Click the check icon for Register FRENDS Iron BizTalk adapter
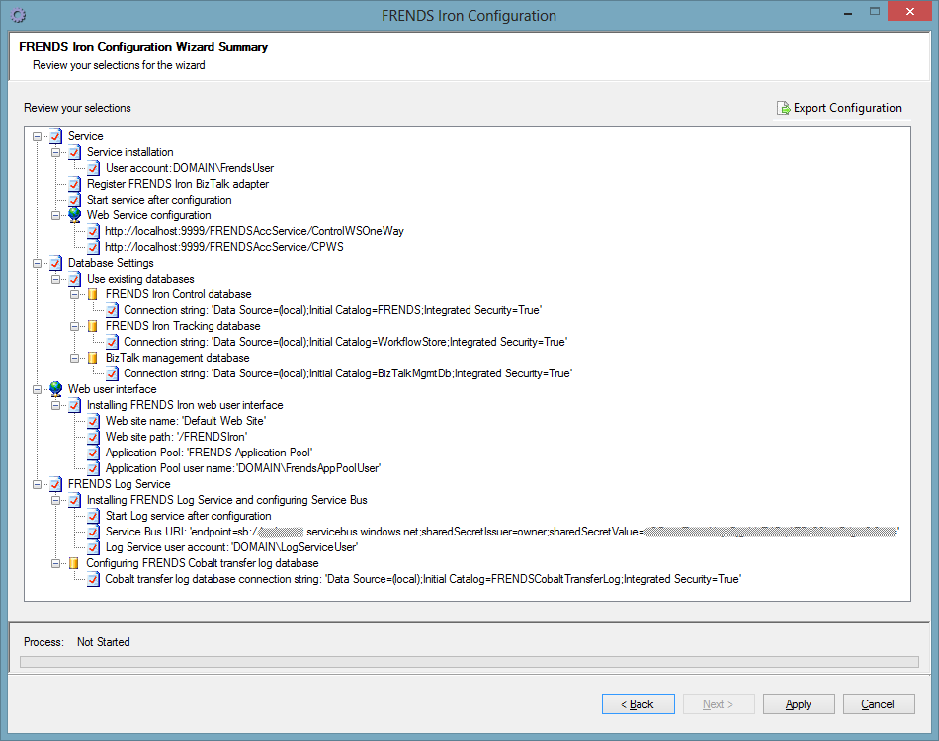Screen dimensions: 939x741 tap(74, 184)
